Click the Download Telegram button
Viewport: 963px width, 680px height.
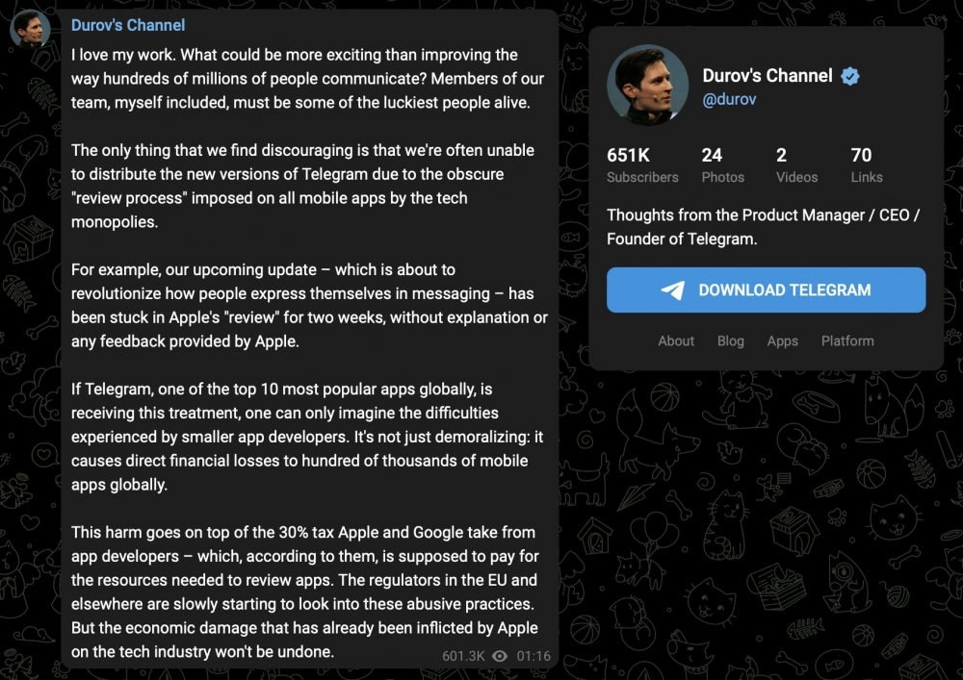tap(766, 290)
